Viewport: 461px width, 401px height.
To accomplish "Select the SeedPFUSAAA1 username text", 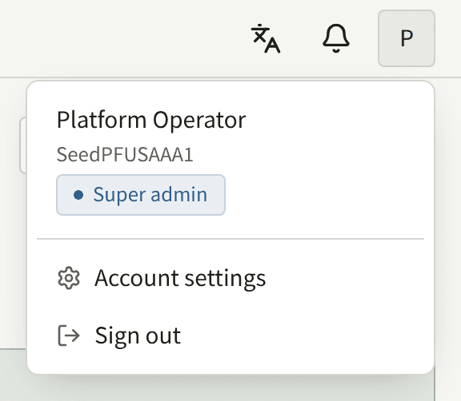I will 125,154.
